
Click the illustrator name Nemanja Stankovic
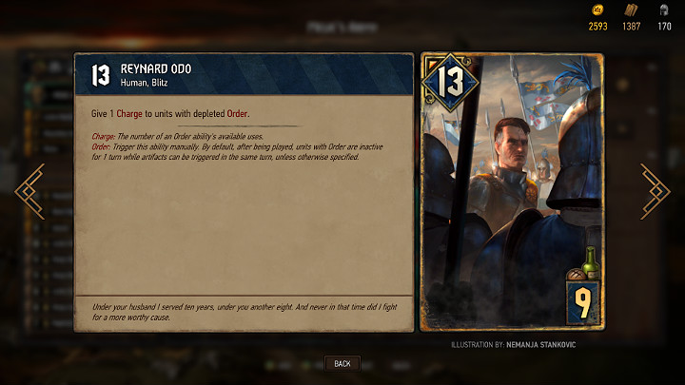click(540, 345)
